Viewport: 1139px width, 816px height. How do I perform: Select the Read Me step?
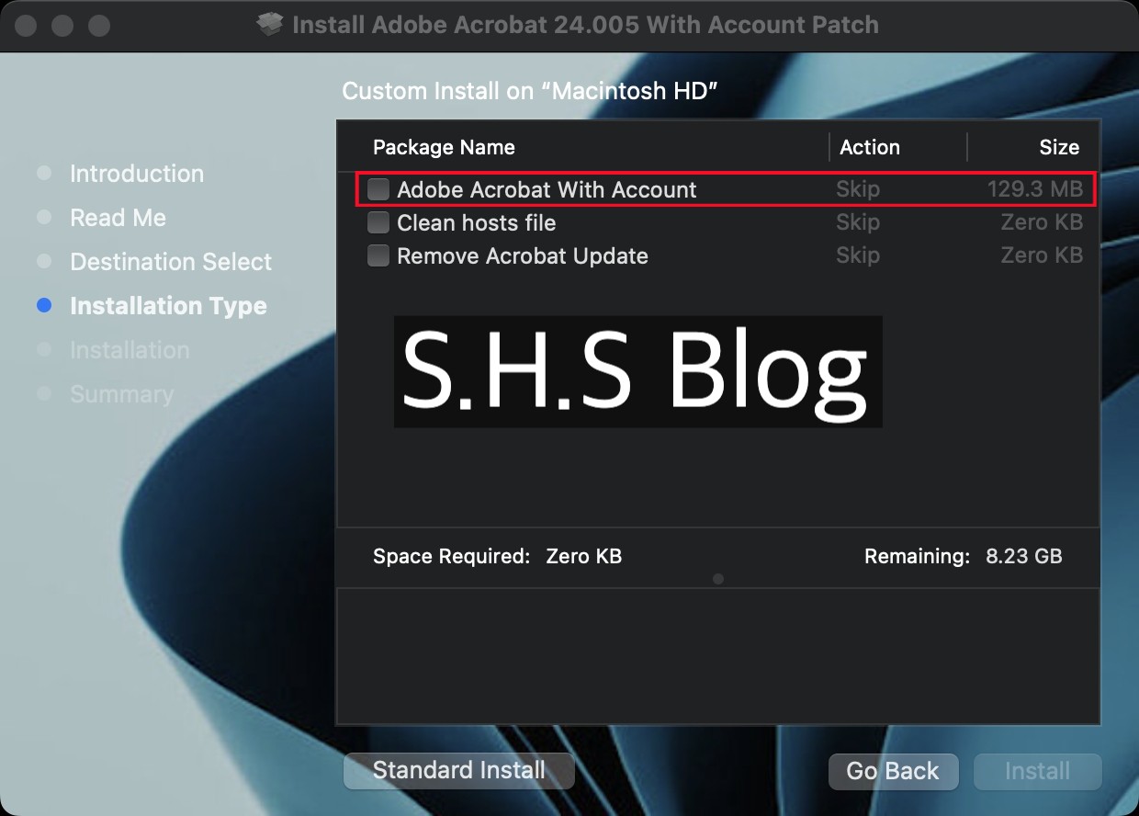118,218
